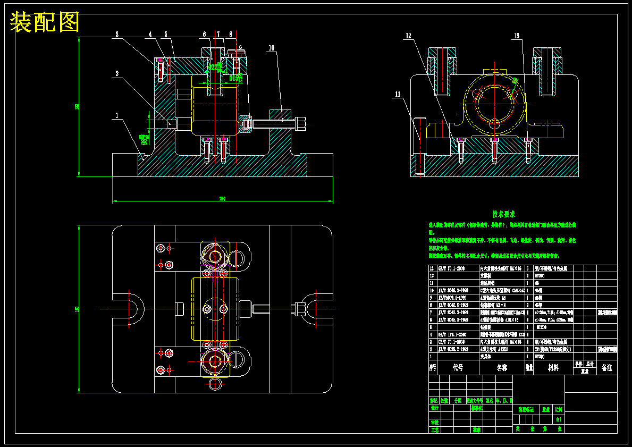Click the 年、月、日 revision header cell
The width and height of the screenshot is (632, 447).
504,401
